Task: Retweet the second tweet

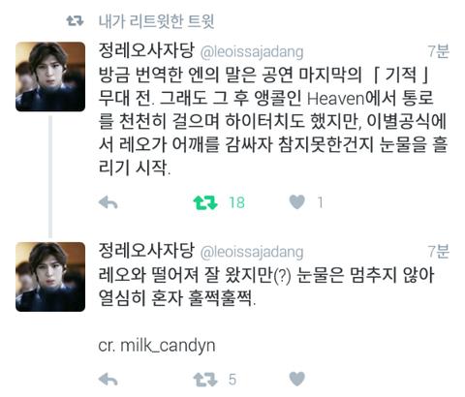Action: pyautogui.click(x=205, y=379)
